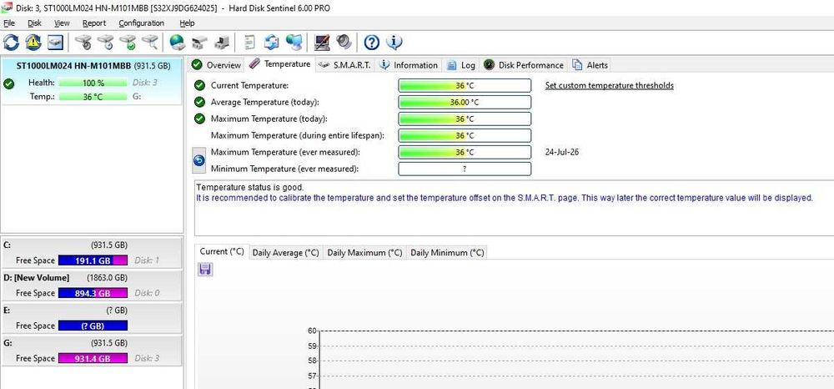This screenshot has height=389, width=834.
Task: Open the Help menu
Action: coord(187,23)
